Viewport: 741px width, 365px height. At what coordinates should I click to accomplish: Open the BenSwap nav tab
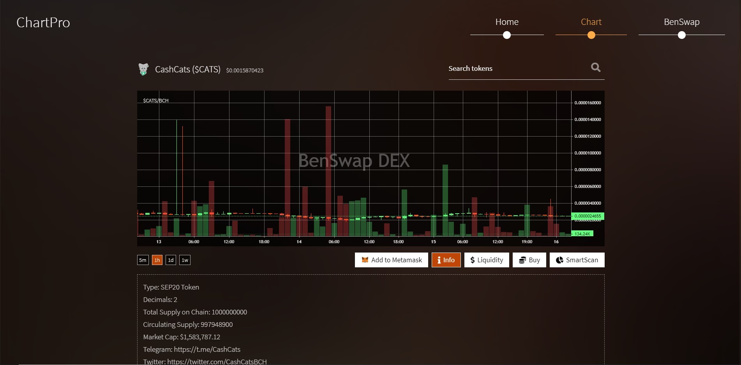click(x=682, y=22)
